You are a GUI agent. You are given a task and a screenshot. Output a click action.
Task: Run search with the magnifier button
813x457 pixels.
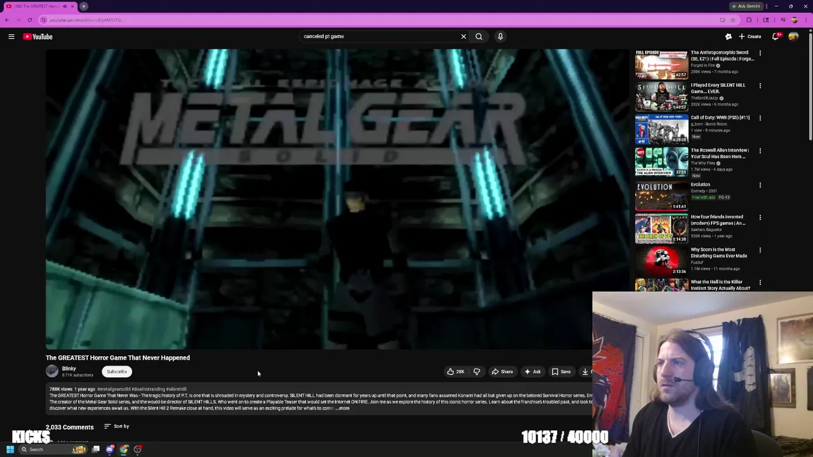[479, 36]
